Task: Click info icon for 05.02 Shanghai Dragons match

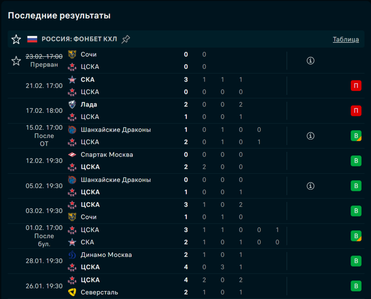Action: tap(310, 186)
